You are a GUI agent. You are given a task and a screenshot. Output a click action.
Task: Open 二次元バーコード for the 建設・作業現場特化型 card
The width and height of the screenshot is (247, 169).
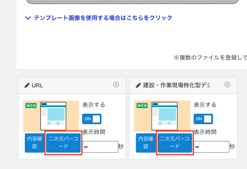(175, 143)
